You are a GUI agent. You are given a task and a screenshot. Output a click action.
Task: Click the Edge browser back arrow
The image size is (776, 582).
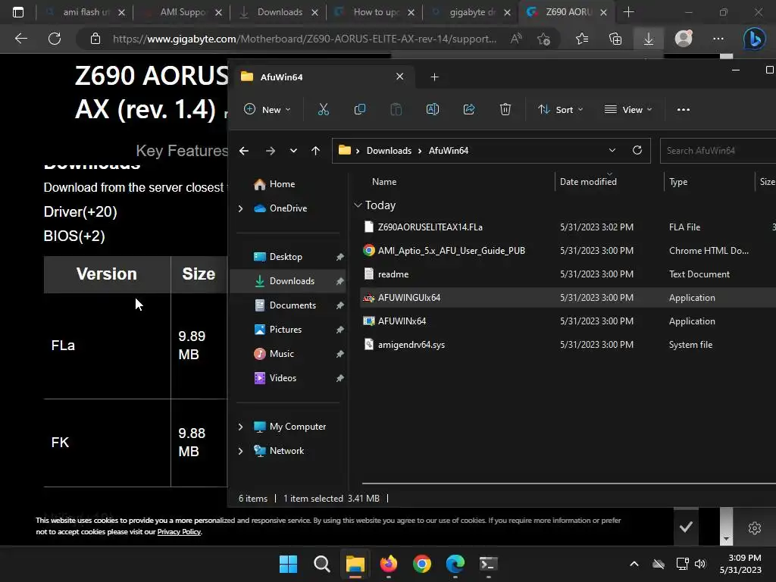[x=20, y=39]
